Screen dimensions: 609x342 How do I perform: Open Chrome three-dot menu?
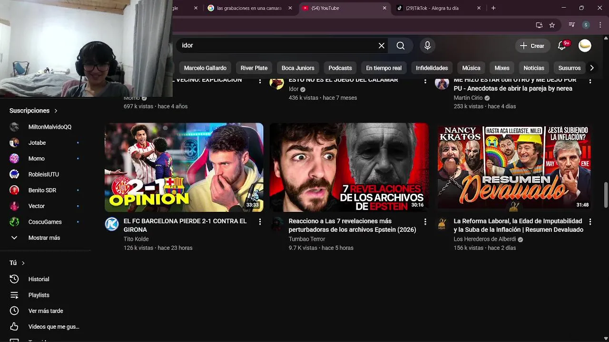coord(600,25)
